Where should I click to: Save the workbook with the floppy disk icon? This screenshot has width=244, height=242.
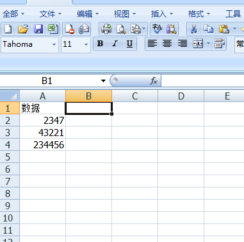[x=38, y=29]
